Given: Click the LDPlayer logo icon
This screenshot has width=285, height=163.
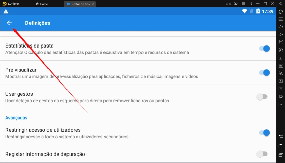Looking at the screenshot, I should click(x=4, y=4).
